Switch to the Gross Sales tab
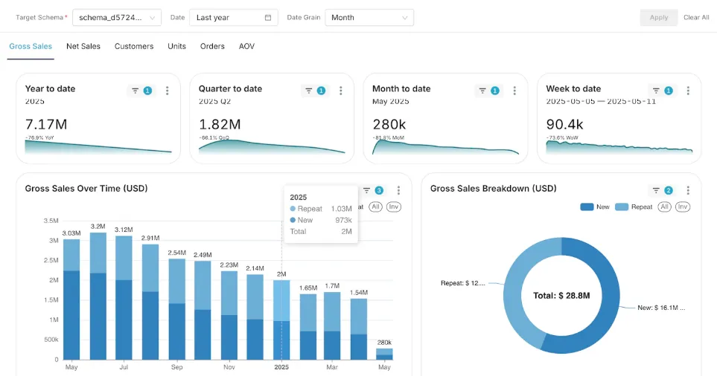 tap(31, 46)
